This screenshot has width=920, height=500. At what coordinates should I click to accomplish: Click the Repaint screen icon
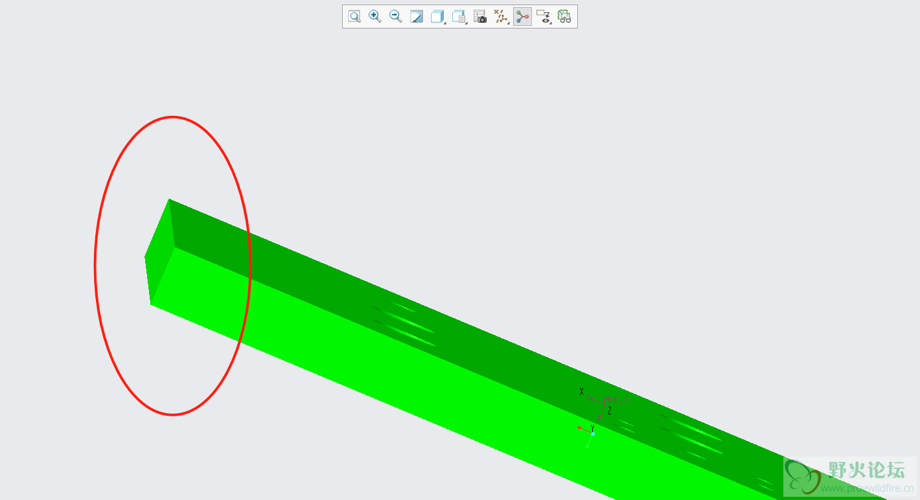[x=417, y=17]
